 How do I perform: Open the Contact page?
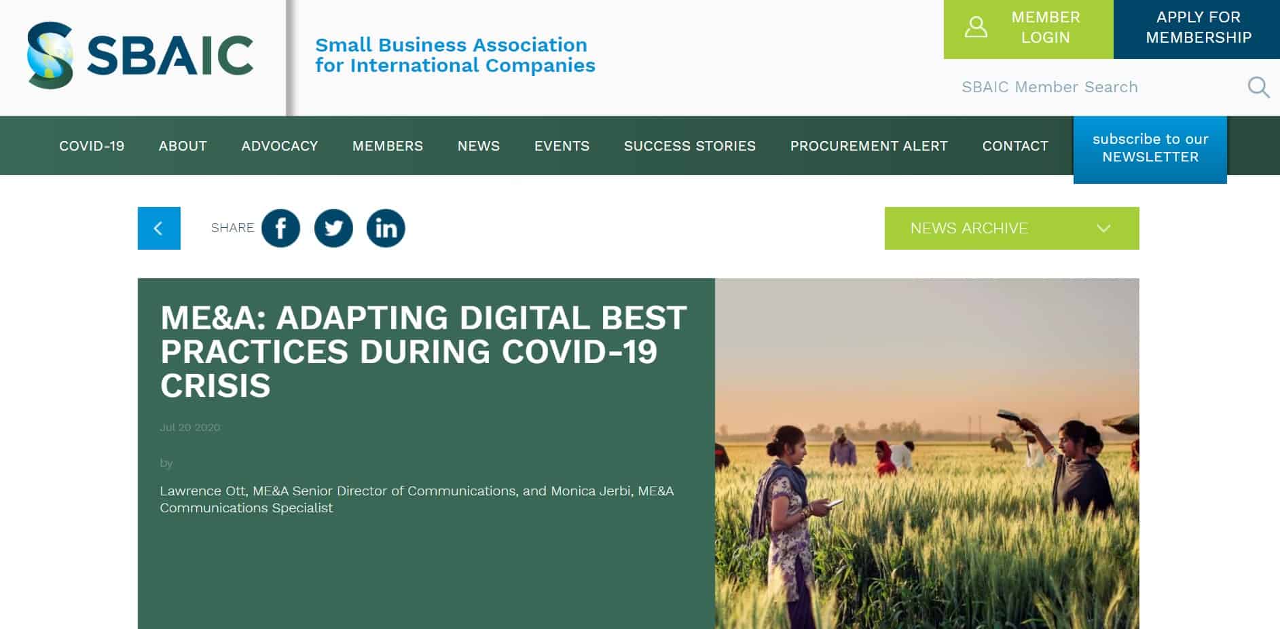pos(1015,146)
